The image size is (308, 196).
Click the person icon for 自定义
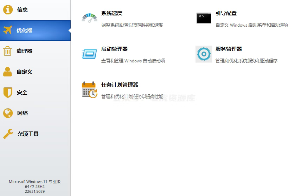[8, 72]
